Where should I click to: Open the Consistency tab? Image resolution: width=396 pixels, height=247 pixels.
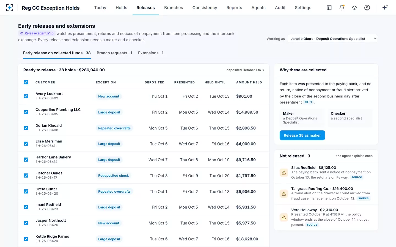(205, 8)
